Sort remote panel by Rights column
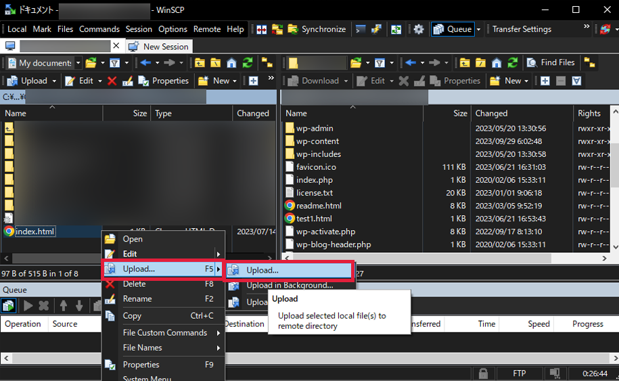 pos(589,114)
